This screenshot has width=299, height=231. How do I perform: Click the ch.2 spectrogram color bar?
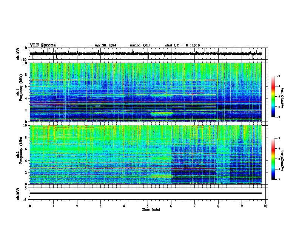(x=273, y=159)
